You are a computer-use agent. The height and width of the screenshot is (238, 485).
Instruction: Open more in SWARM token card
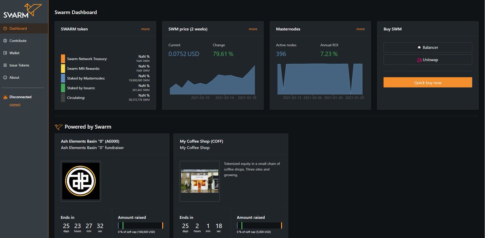(x=145, y=29)
